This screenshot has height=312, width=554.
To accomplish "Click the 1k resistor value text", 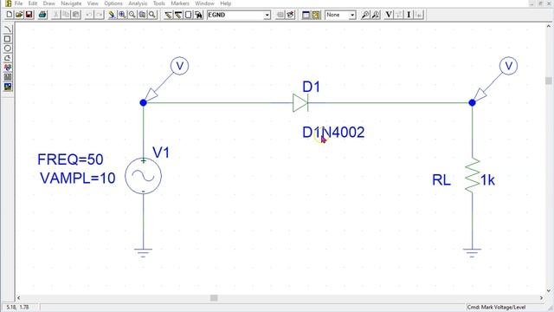I will coord(488,180).
